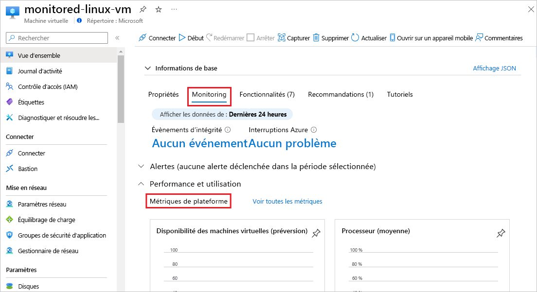Click info icon next to Interruptions Azure
The image size is (537, 292).
point(314,130)
